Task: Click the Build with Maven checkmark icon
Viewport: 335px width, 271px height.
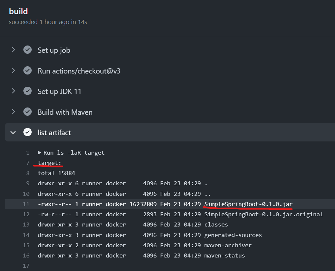Action: click(x=27, y=112)
